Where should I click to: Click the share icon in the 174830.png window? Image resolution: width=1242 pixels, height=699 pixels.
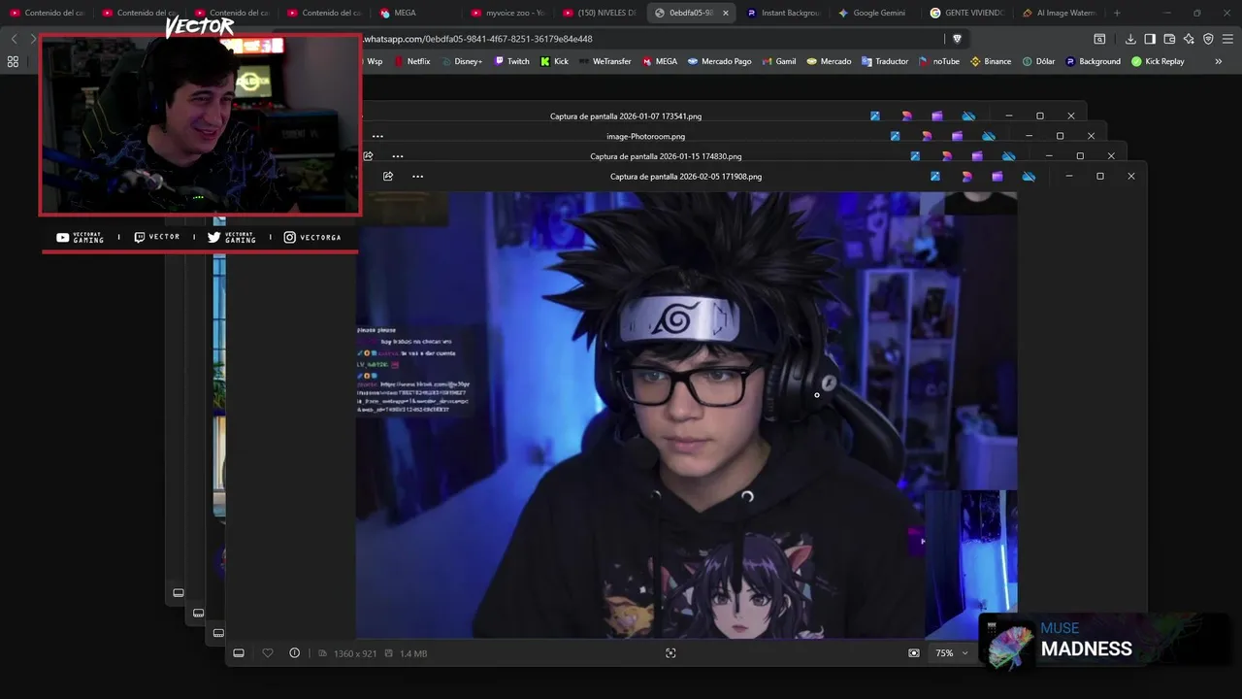369,156
